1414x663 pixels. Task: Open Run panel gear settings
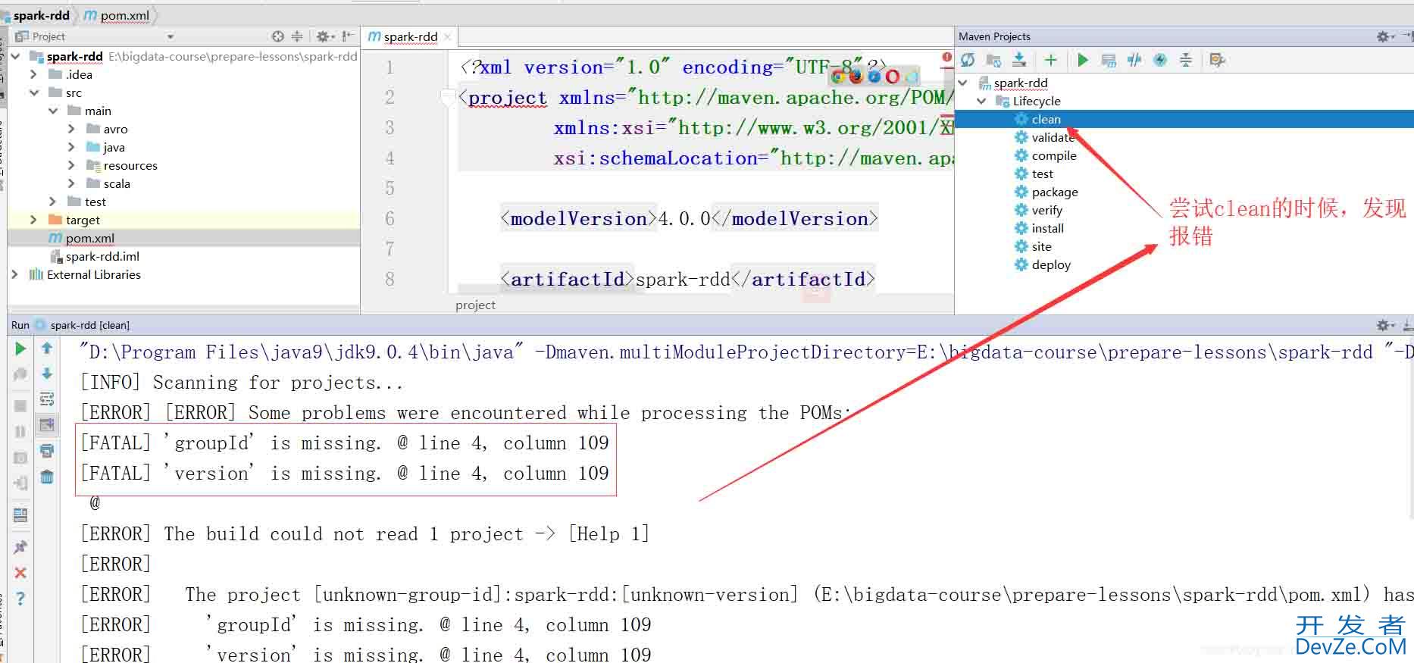(x=1385, y=325)
